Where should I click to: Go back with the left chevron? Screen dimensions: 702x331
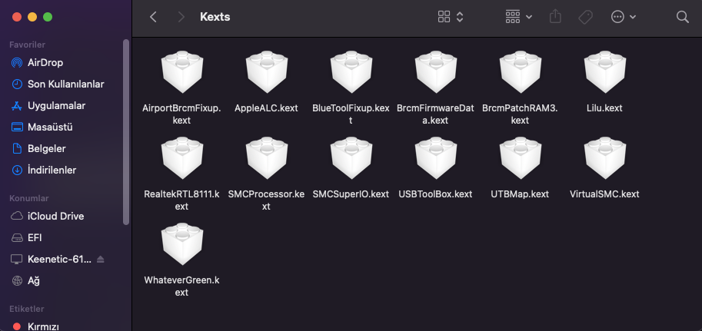(154, 17)
